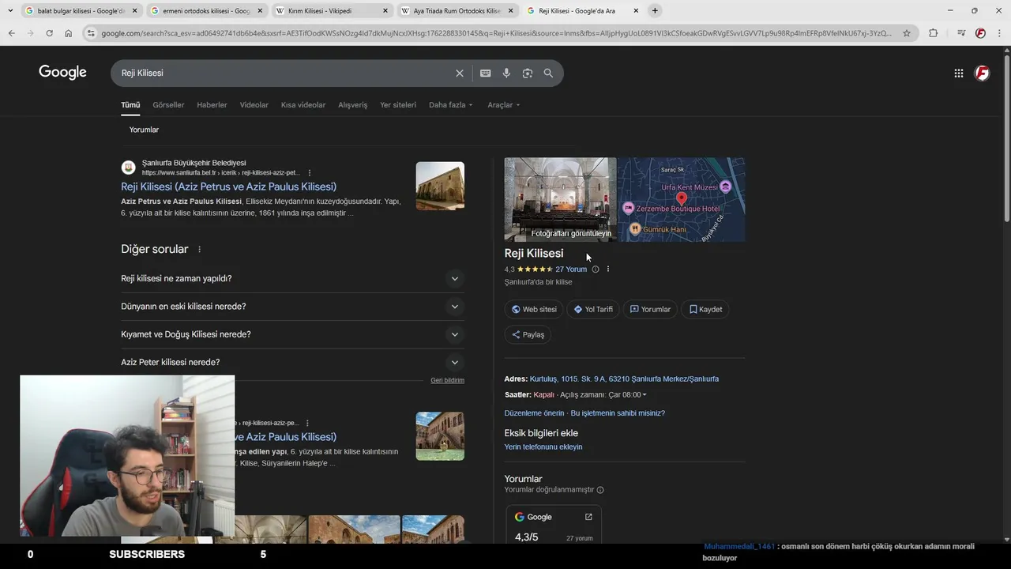The image size is (1011, 569).
Task: Select the Yorumlar chip under tabs
Action: pos(144,130)
